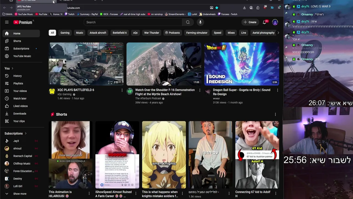Go to Home in sidebar
This screenshot has height=199, width=353.
pos(21,33)
